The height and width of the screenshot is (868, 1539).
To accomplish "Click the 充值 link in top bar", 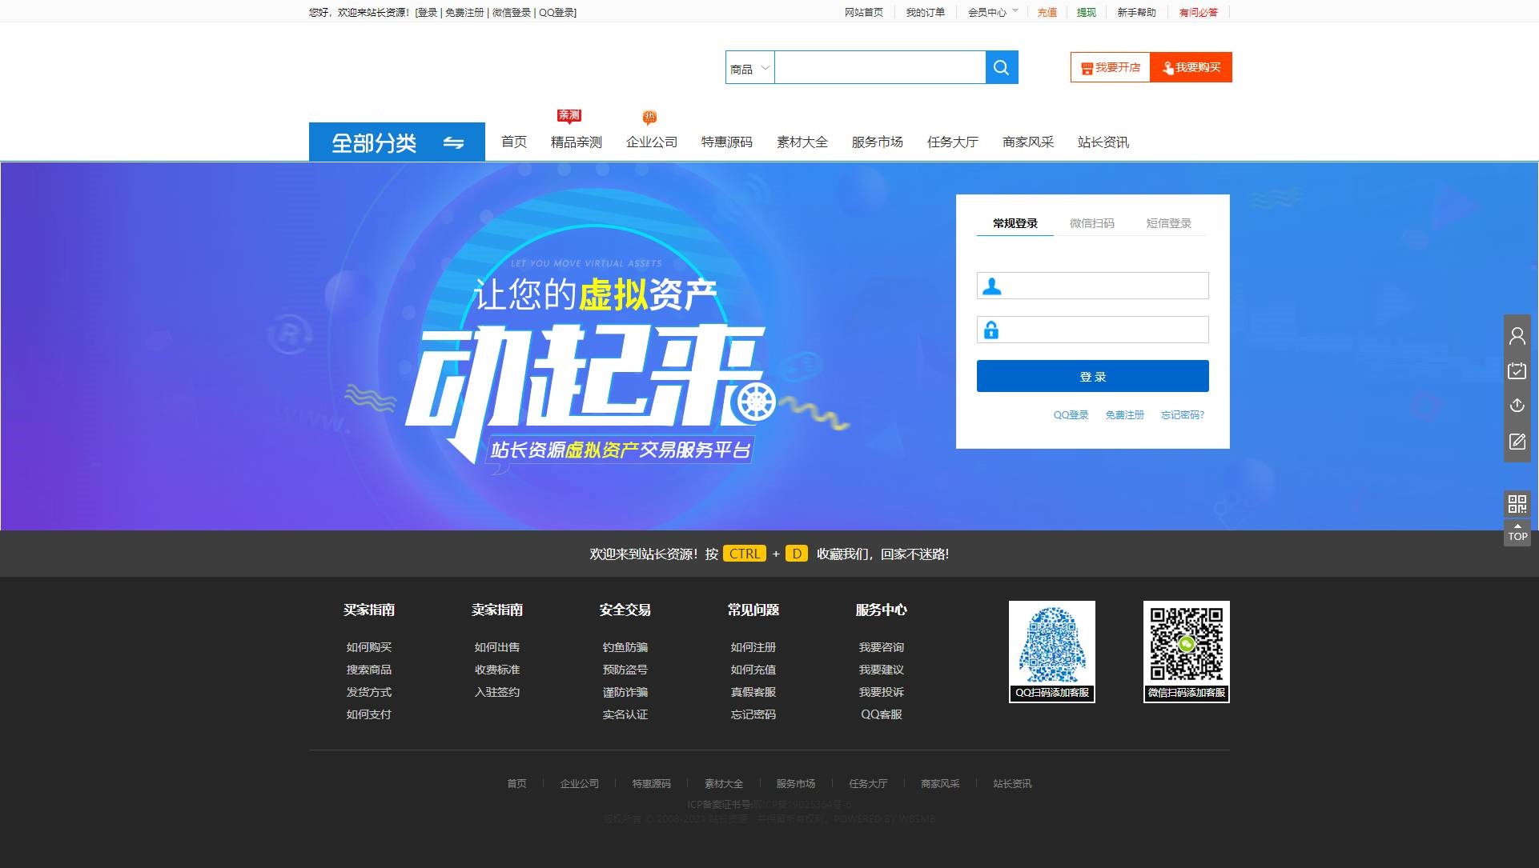I will coord(1047,12).
